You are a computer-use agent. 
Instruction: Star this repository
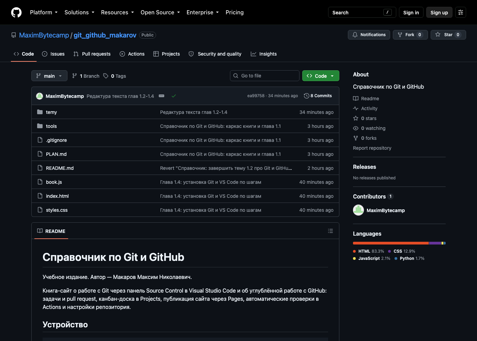tap(448, 35)
